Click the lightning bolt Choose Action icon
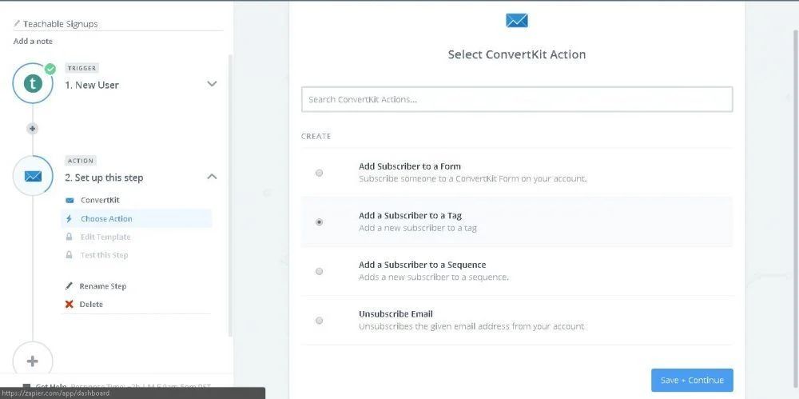Screen dimensions: 799x399 click(70, 219)
